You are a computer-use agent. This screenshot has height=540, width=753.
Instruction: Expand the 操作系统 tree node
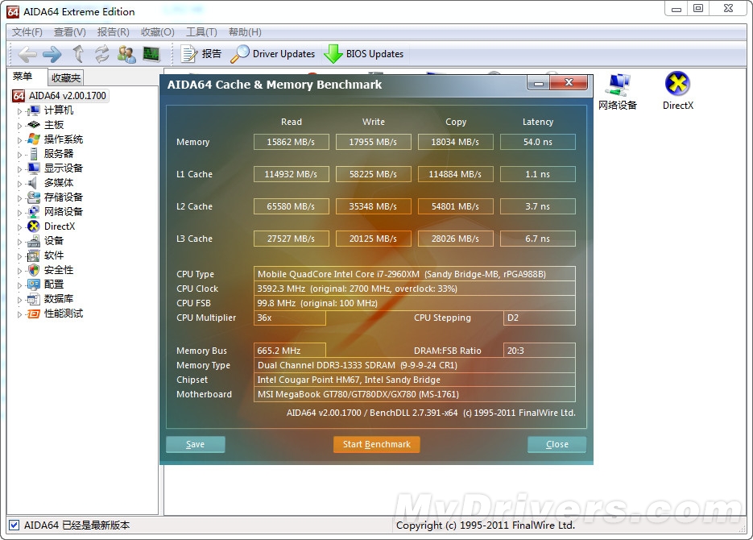[19, 140]
